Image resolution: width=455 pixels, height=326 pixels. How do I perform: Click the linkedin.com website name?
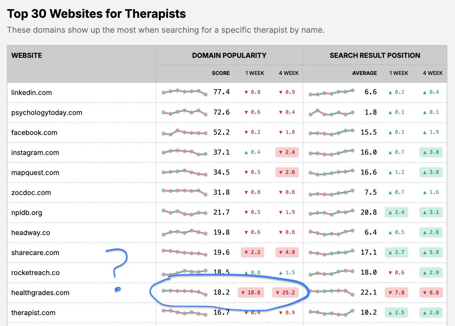(32, 92)
